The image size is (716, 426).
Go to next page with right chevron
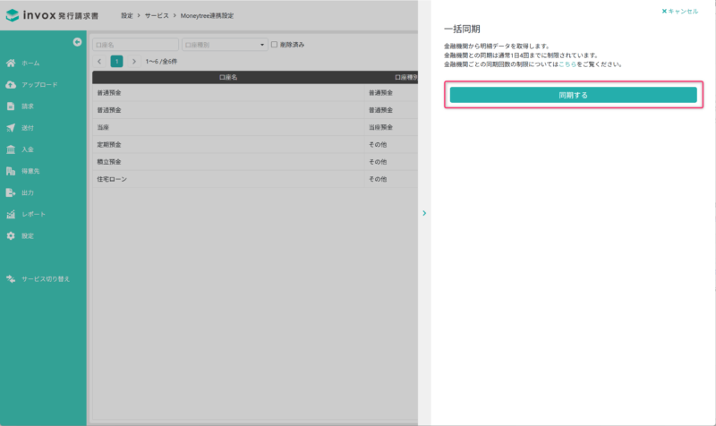(x=133, y=61)
